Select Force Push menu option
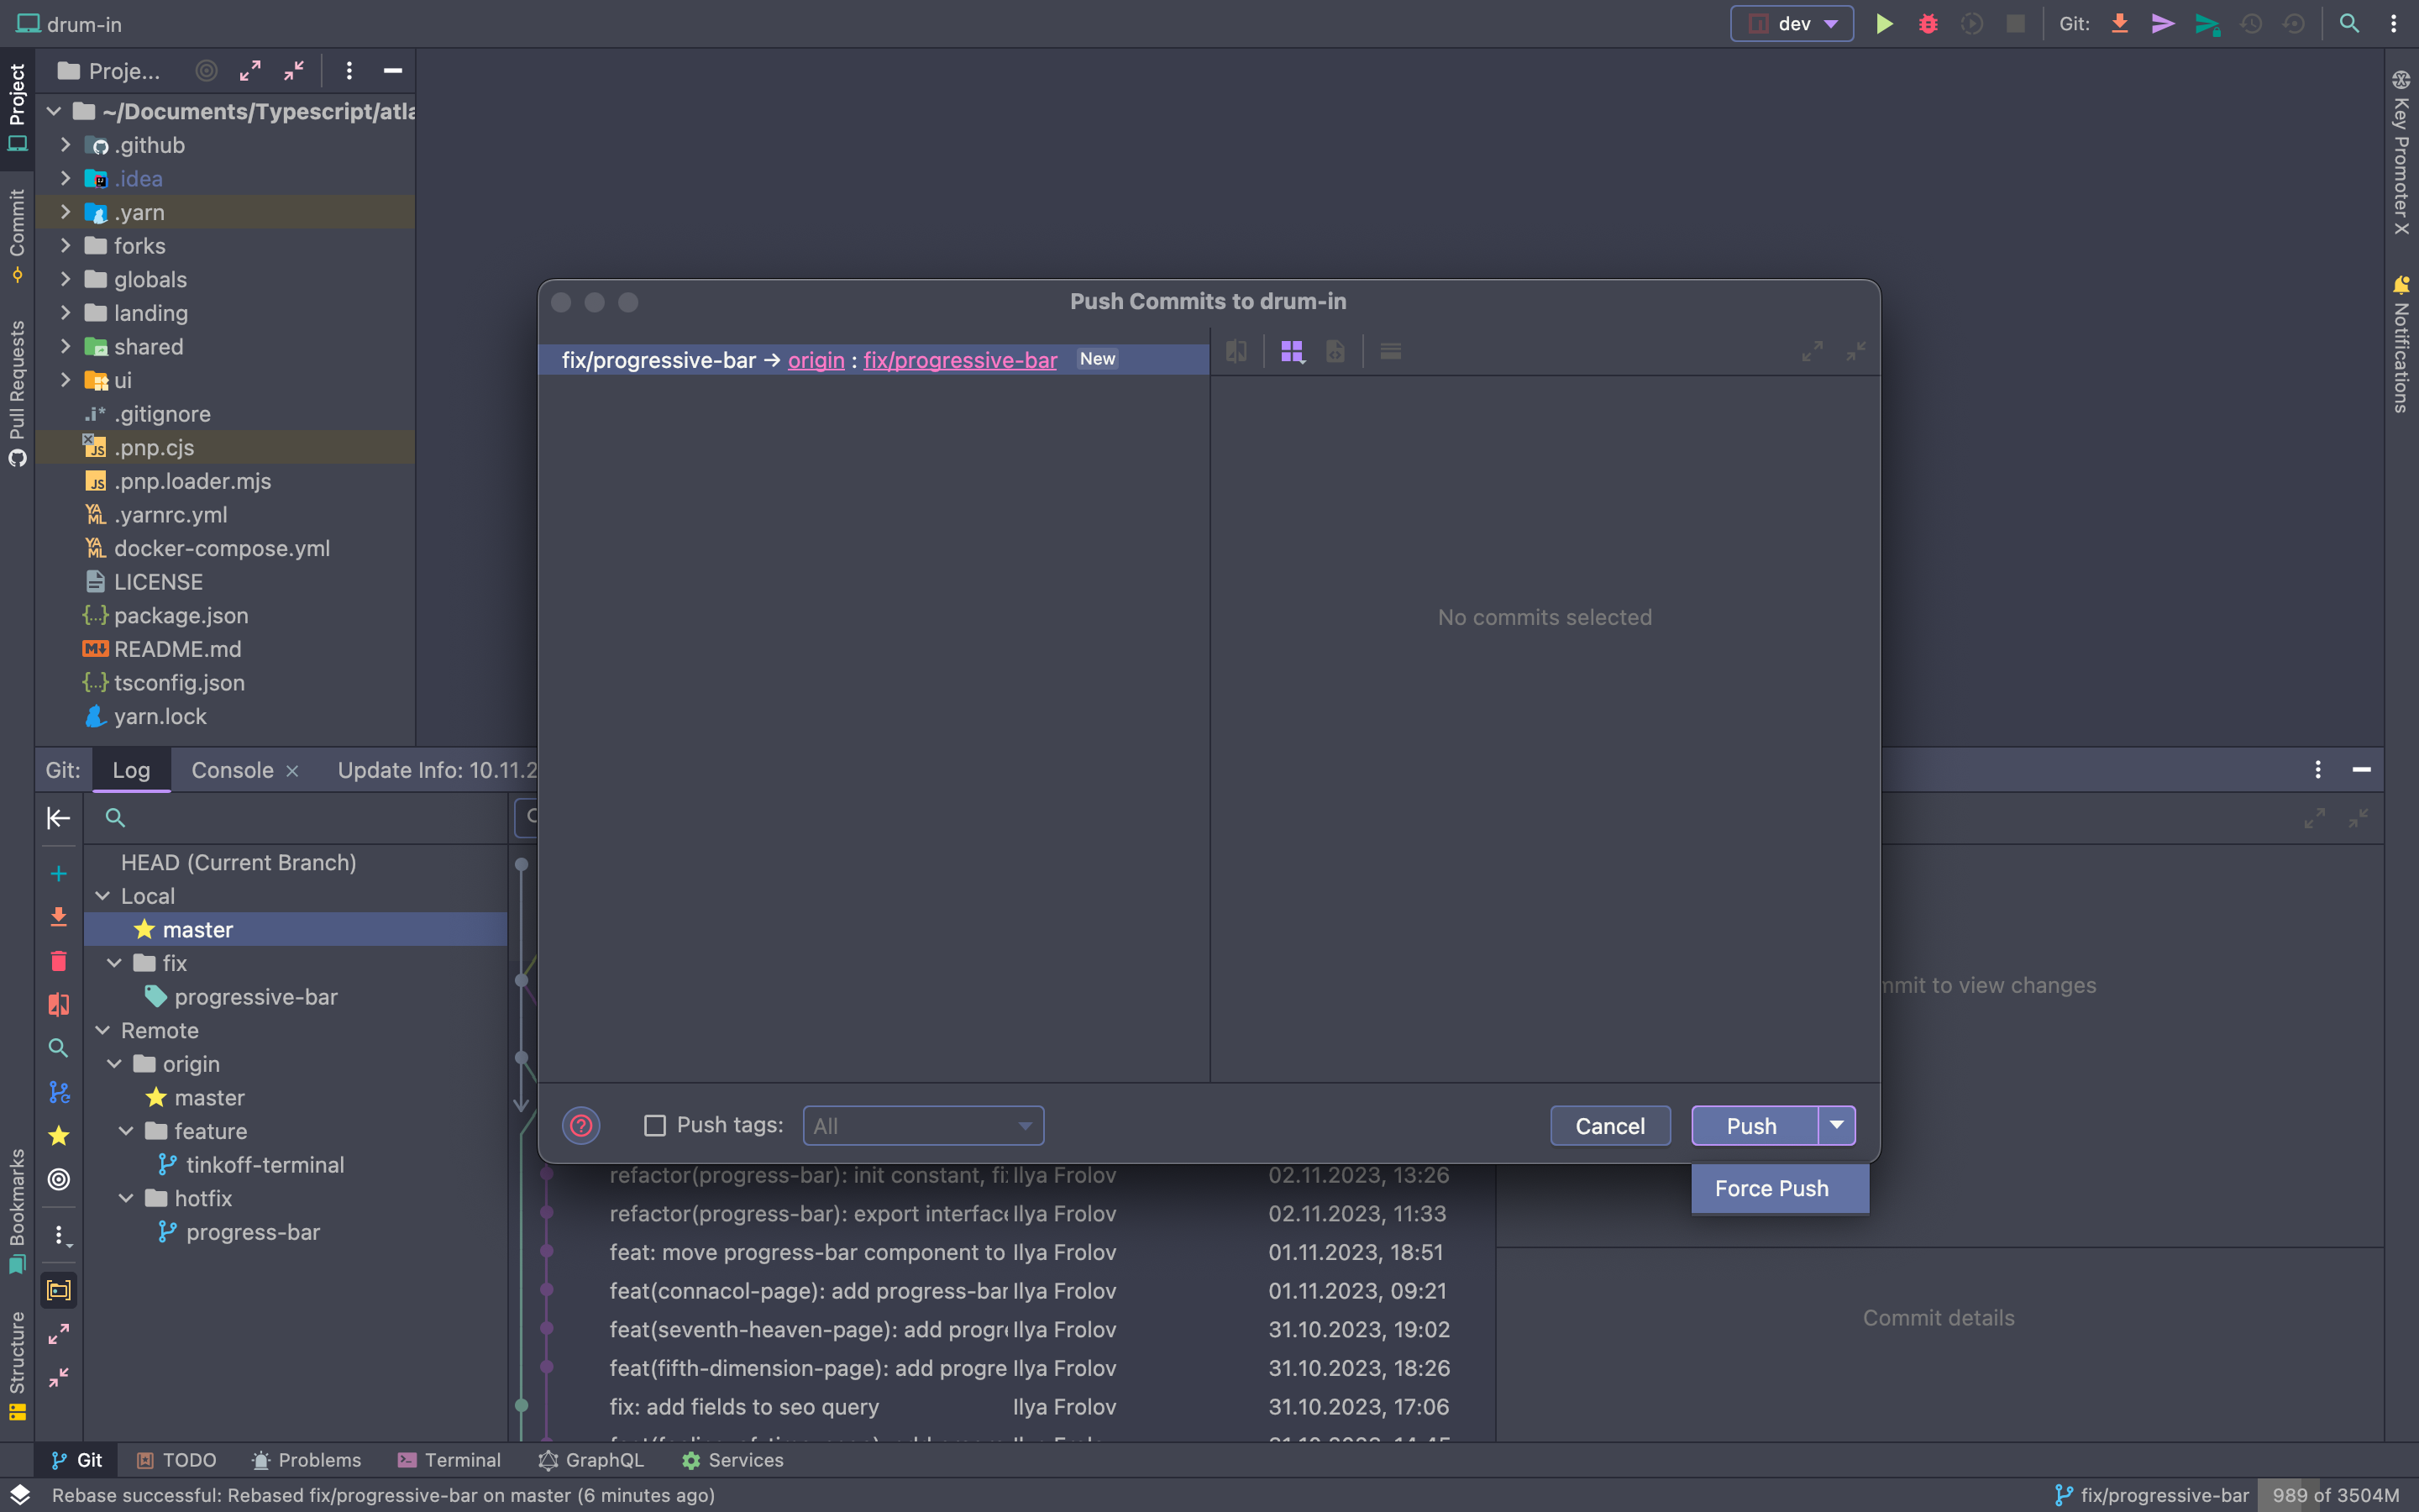This screenshot has width=2419, height=1512. point(1781,1188)
